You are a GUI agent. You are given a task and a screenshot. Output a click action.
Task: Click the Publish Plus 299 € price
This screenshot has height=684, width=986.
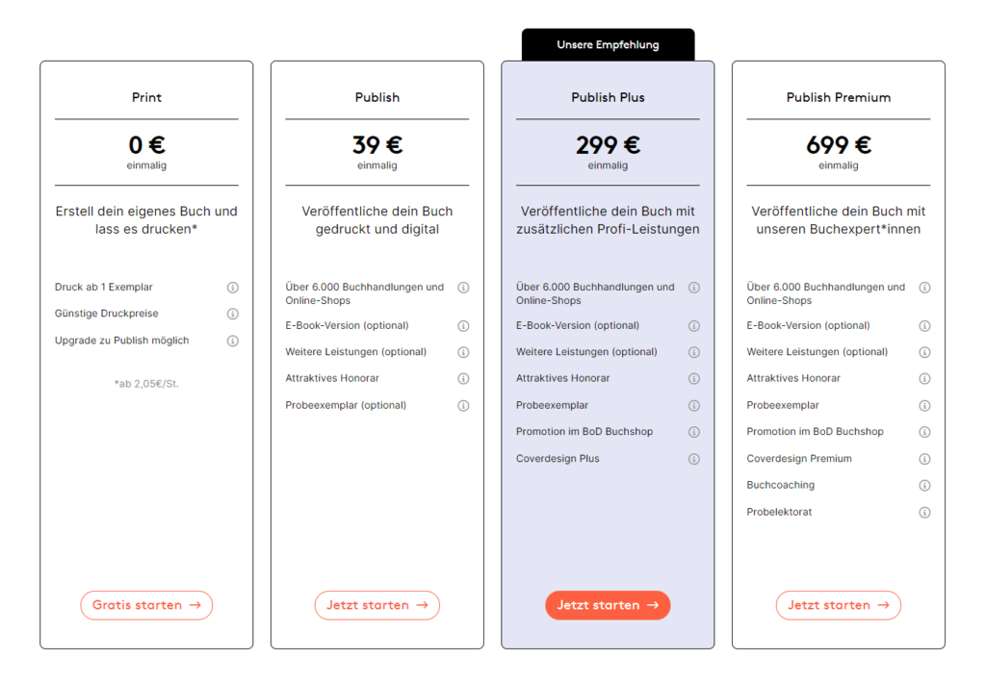[x=609, y=145]
